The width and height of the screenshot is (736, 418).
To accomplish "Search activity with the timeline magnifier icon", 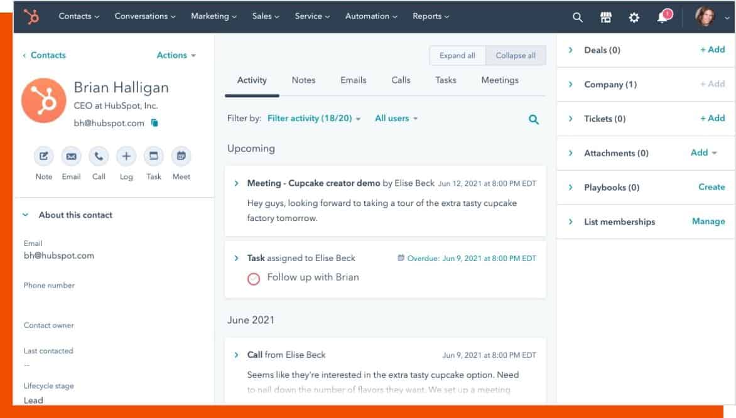I will point(534,119).
